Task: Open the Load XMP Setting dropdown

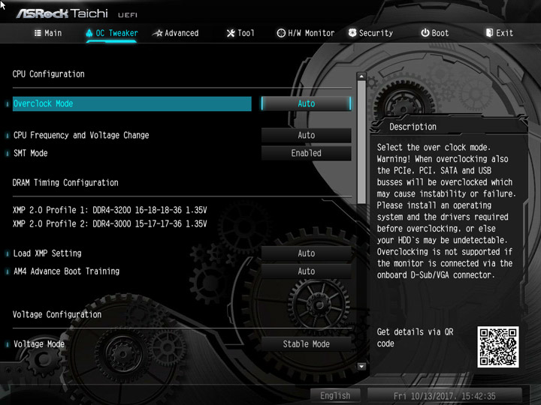Action: [x=306, y=253]
